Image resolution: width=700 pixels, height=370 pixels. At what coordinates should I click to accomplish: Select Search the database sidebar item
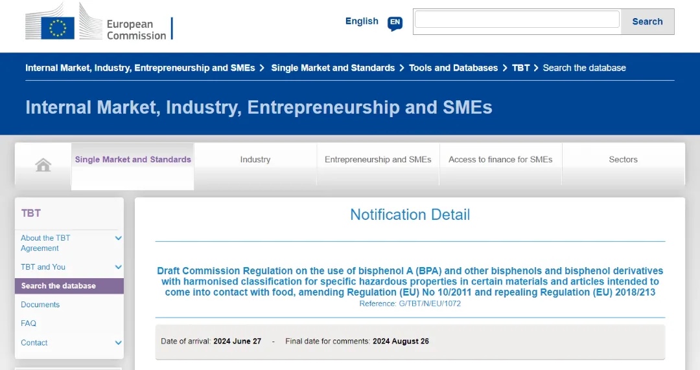(58, 286)
